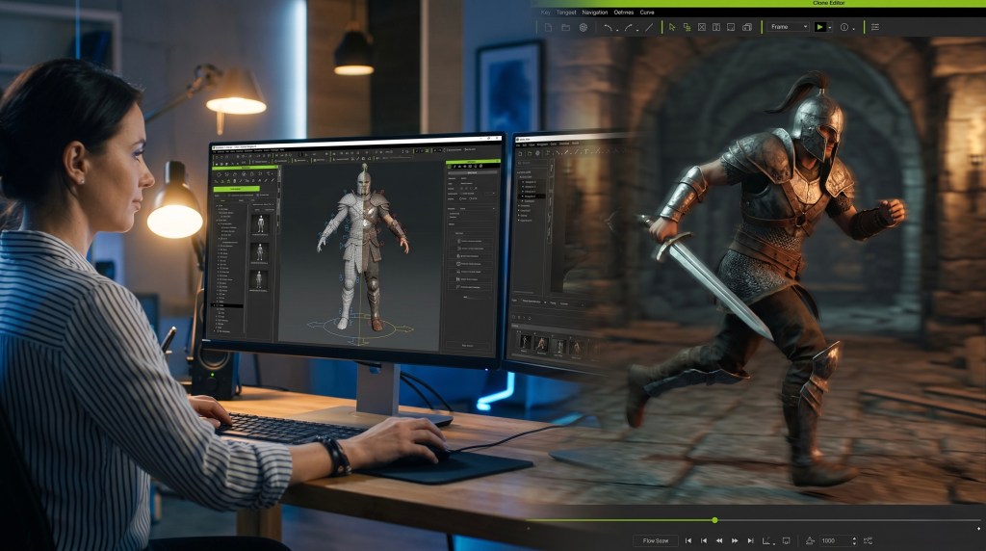
Task: Open the Tangent menu
Action: click(566, 12)
